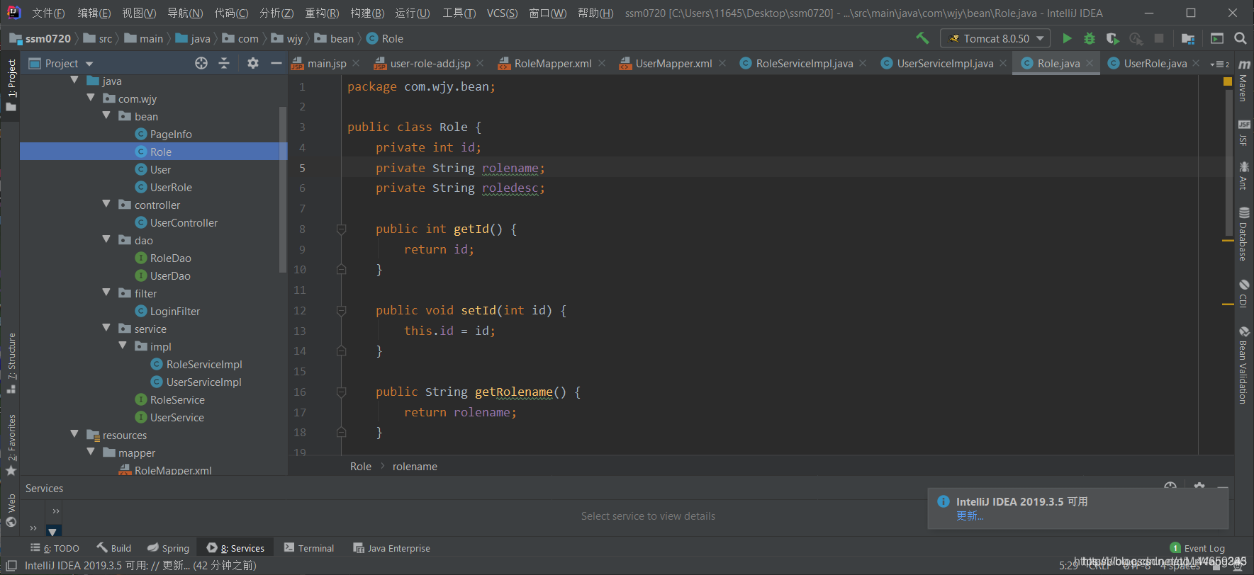Switch to RoleServiceImpl.java tab
1254x575 pixels.
tap(803, 63)
